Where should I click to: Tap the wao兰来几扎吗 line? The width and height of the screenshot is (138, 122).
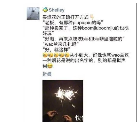61,44
